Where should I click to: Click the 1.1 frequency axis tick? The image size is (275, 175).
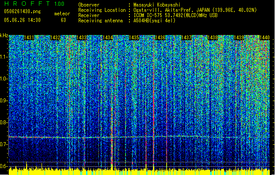pos(4,57)
